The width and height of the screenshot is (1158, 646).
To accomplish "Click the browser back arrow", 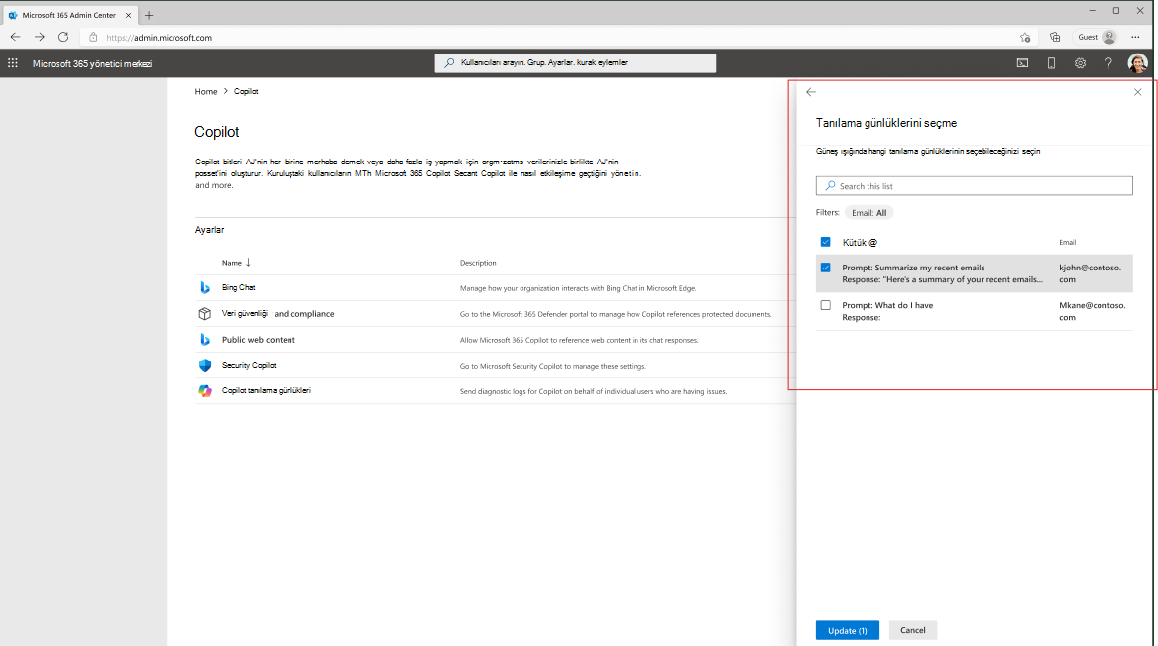I will tap(16, 37).
